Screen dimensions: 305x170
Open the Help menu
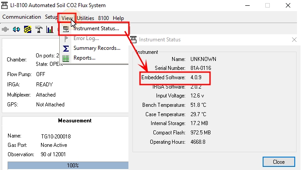[118, 18]
